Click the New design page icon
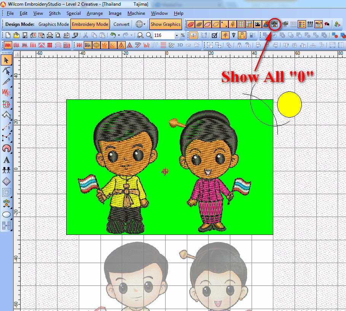 tap(8, 35)
